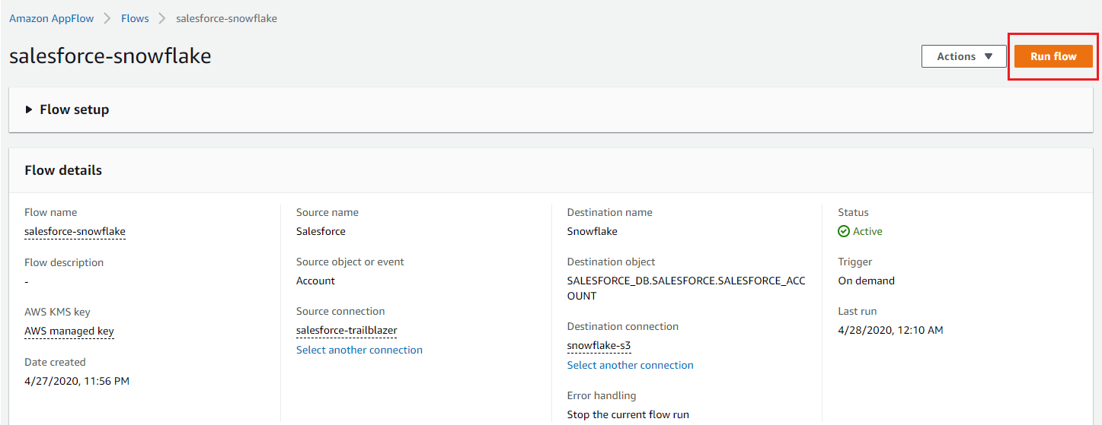Click the second breadcrumb chevron after Flows
1102x425 pixels.
coord(162,18)
